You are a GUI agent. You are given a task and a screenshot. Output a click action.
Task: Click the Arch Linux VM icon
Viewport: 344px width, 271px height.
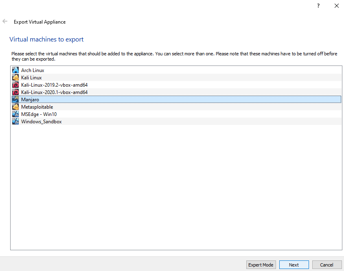[15, 70]
